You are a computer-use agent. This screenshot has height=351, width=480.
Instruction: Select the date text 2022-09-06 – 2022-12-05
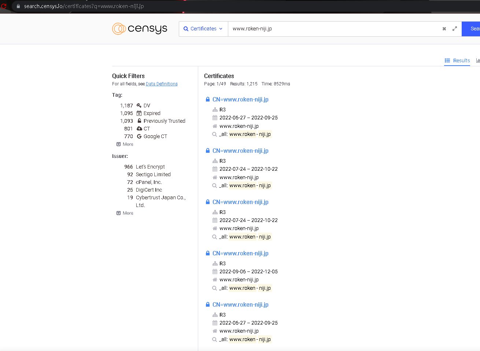point(248,271)
